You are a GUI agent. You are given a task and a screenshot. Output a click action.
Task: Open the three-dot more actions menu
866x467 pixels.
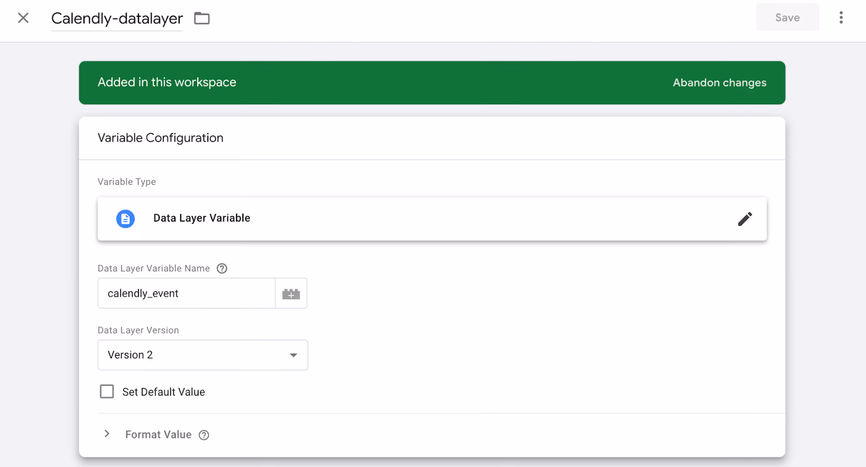tap(841, 18)
